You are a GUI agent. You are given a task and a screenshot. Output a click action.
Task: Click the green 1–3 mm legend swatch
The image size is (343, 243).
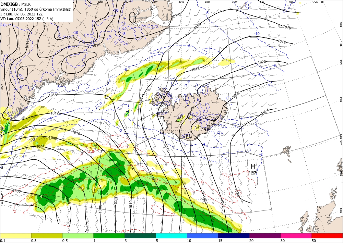[109, 235]
